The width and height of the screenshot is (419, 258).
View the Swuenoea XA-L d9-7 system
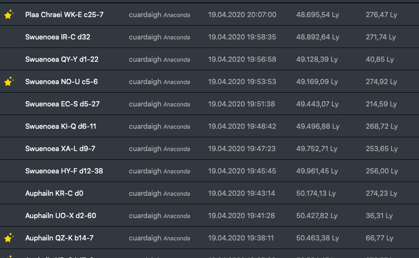[60, 149]
